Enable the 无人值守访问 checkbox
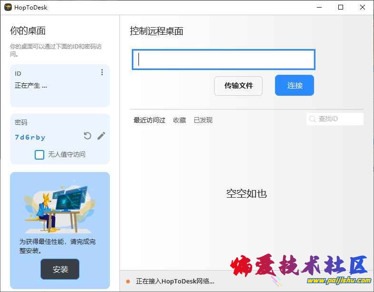The height and width of the screenshot is (292, 374). 39,154
